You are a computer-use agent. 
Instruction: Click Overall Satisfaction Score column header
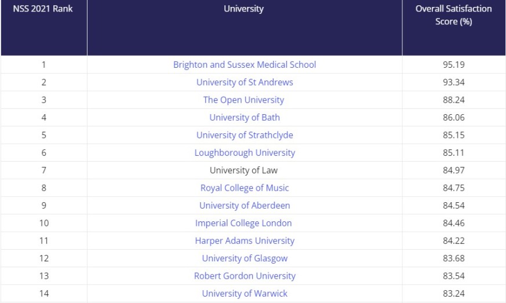[454, 28]
